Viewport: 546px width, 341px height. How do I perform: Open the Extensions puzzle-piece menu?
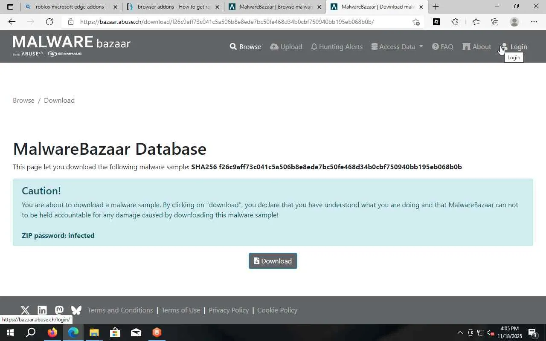pos(456,22)
